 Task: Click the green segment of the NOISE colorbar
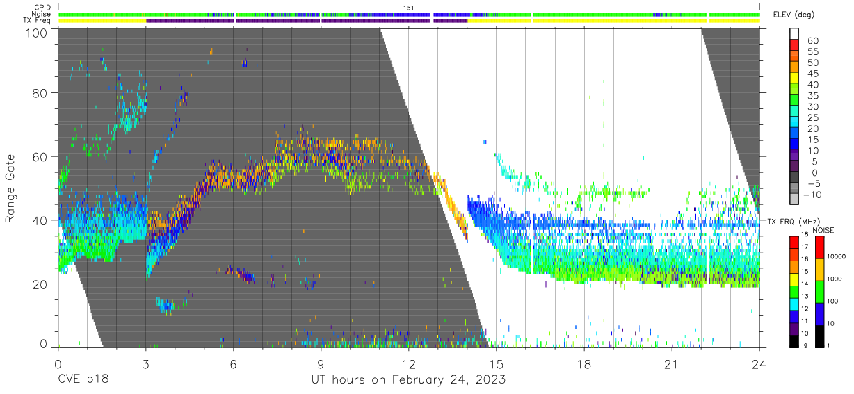820,291
